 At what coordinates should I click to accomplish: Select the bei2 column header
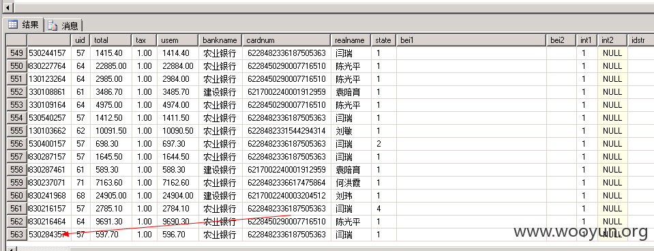561,40
